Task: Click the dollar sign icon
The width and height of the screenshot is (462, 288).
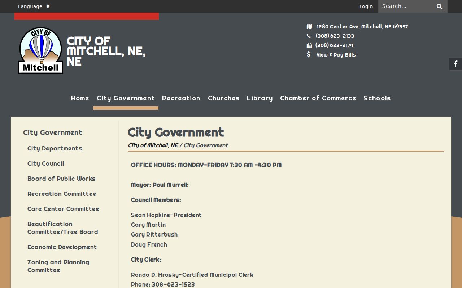Action: click(309, 55)
